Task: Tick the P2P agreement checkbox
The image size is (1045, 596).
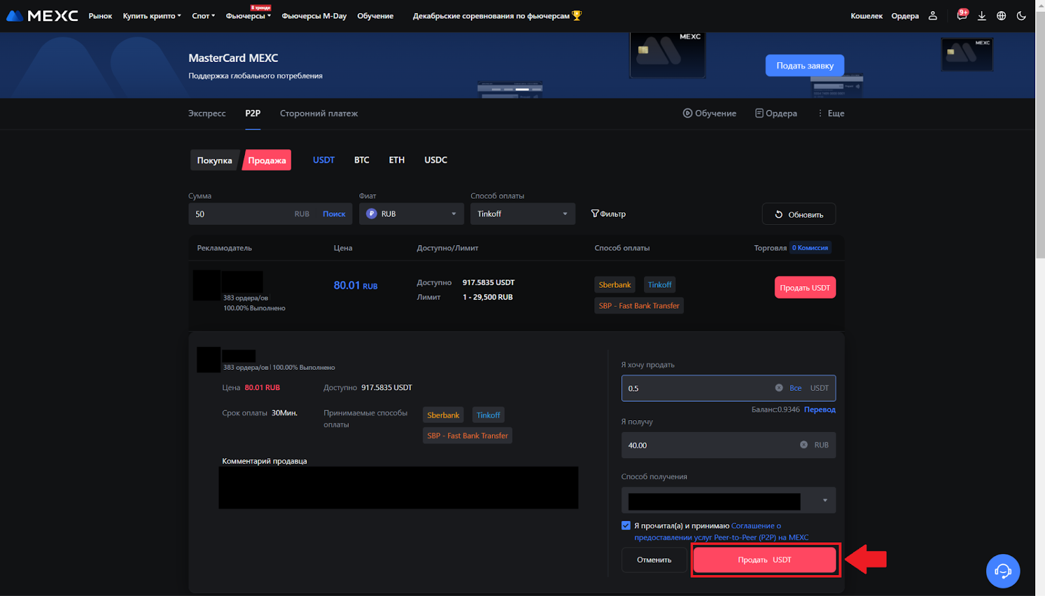Action: point(626,525)
